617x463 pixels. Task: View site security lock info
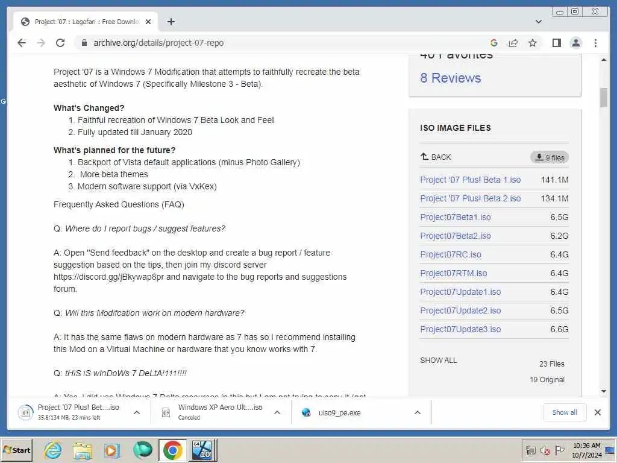[x=84, y=43]
